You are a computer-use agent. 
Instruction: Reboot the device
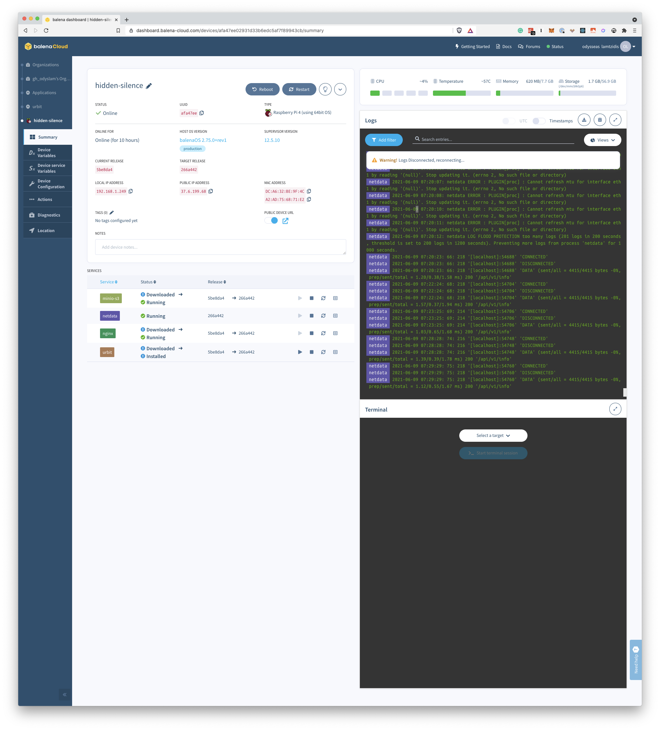click(262, 90)
